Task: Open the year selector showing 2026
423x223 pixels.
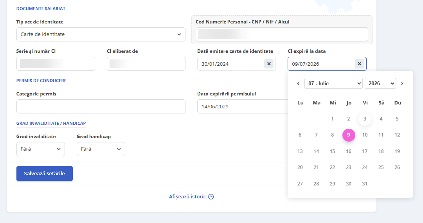Action: [380, 83]
